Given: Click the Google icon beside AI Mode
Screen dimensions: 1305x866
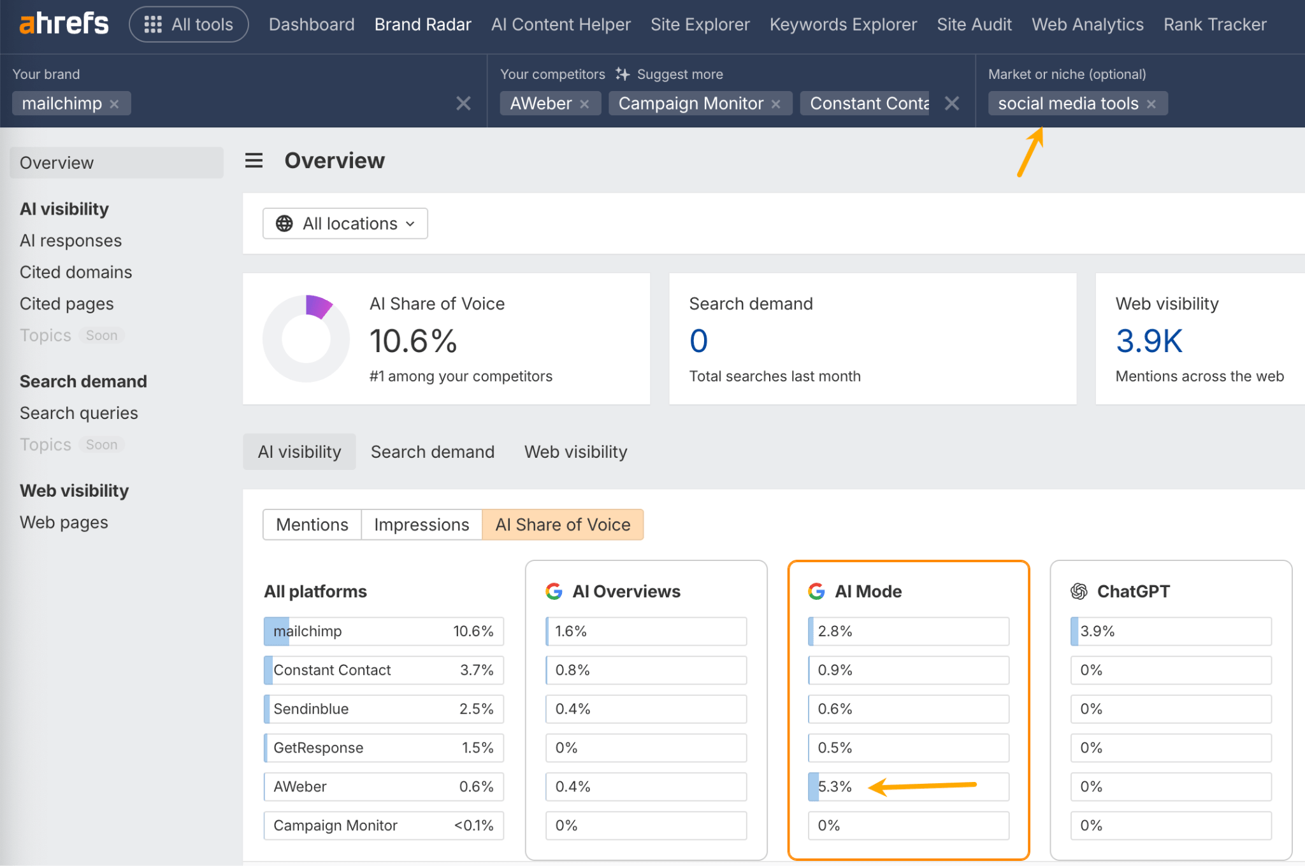Looking at the screenshot, I should coord(816,591).
